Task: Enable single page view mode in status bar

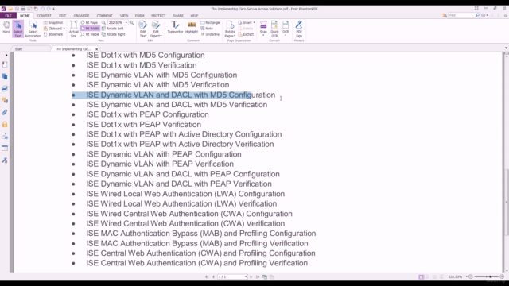Action: click(x=421, y=277)
